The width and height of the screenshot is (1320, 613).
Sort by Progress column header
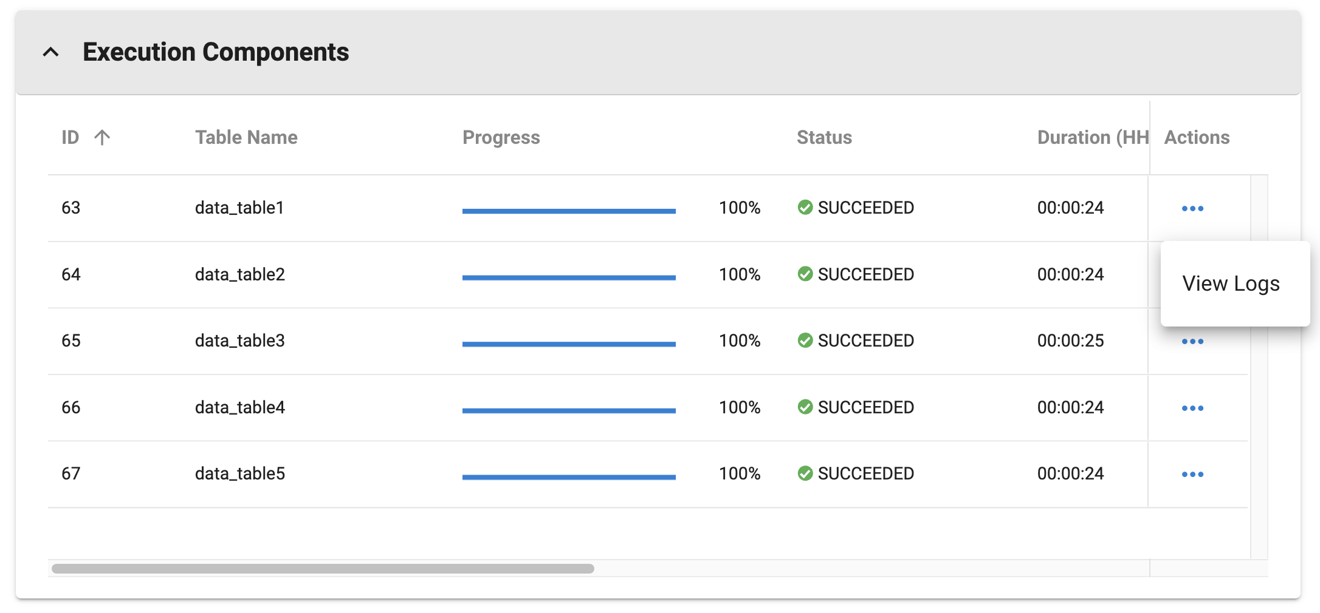(x=501, y=138)
